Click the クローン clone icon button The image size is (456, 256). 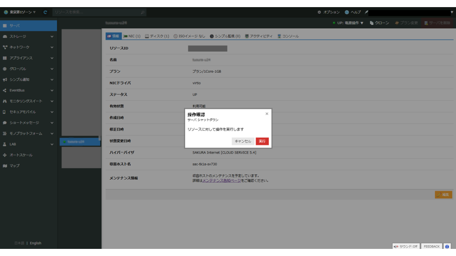point(379,23)
